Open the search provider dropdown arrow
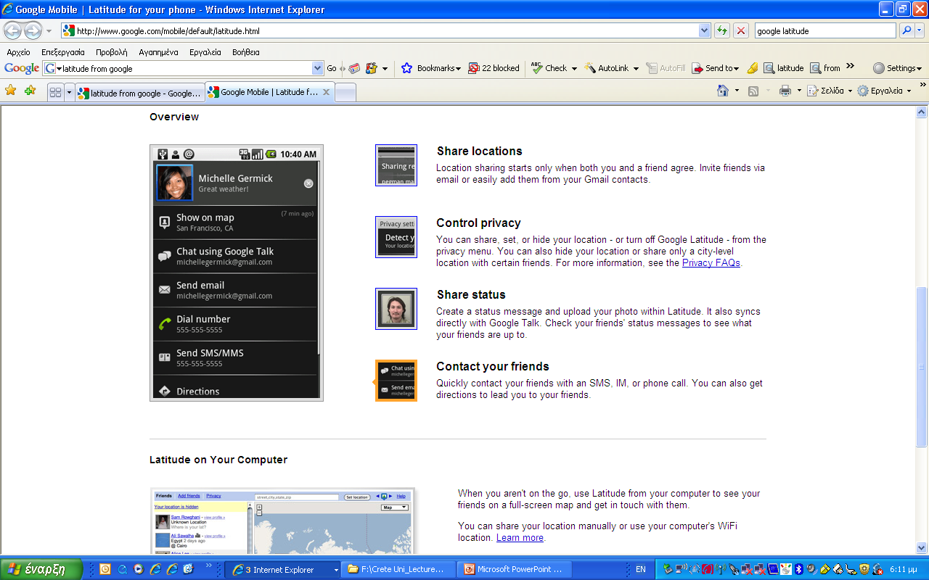Image resolution: width=929 pixels, height=580 pixels. coord(921,30)
